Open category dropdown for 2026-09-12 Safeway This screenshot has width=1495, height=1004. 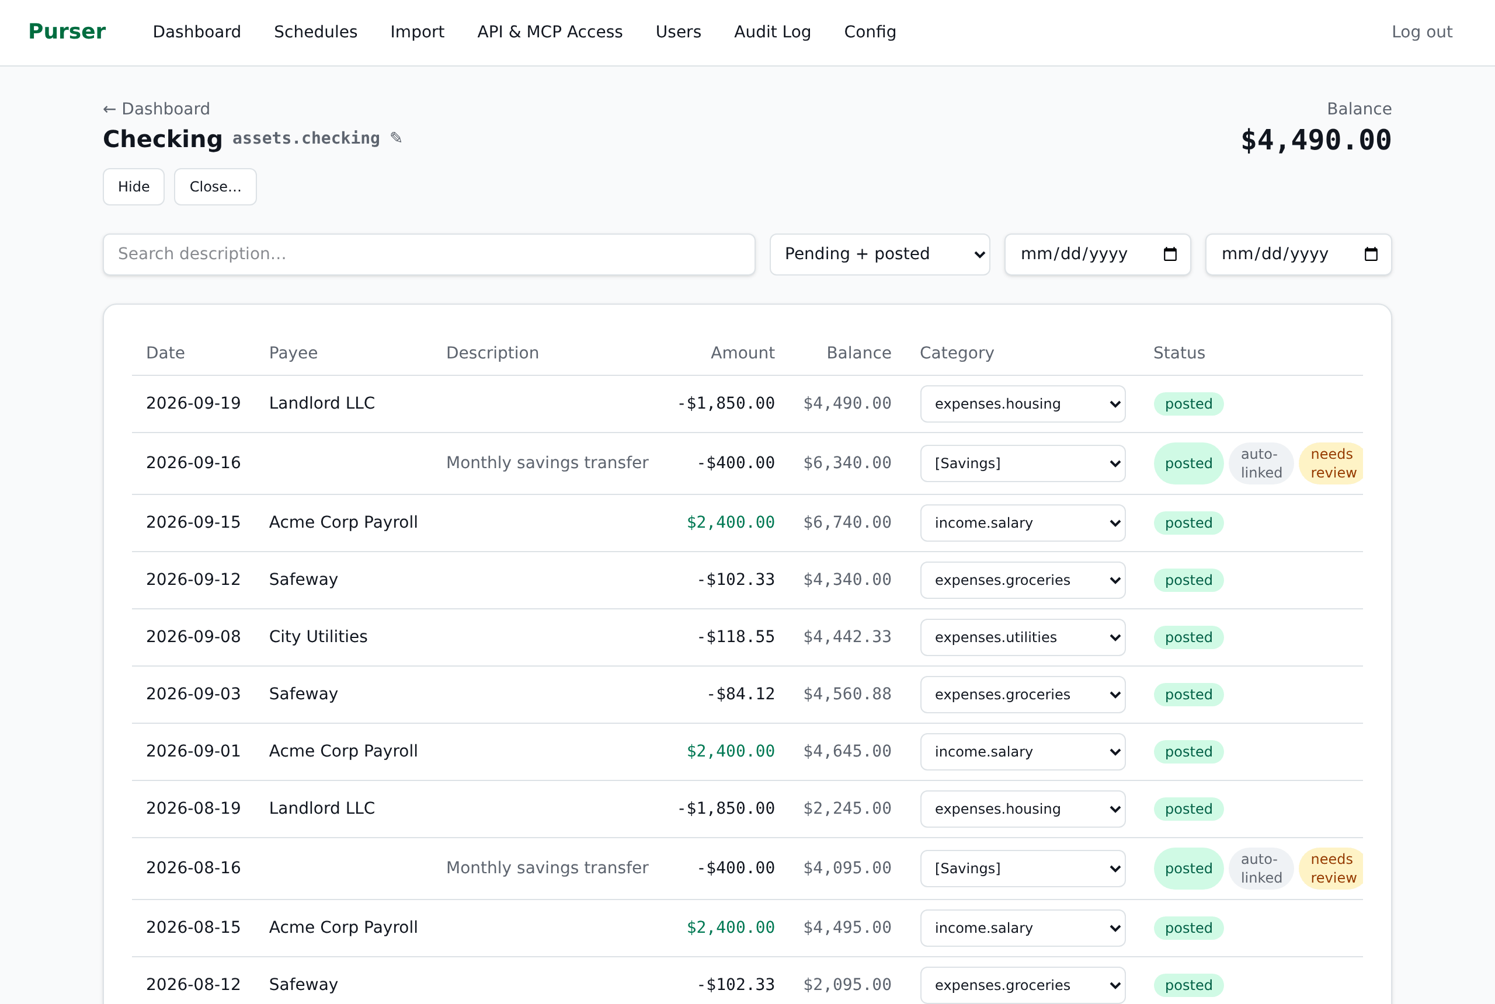1023,580
